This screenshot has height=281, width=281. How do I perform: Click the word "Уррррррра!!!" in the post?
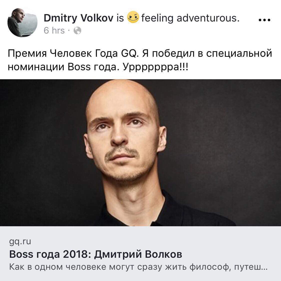click(156, 67)
